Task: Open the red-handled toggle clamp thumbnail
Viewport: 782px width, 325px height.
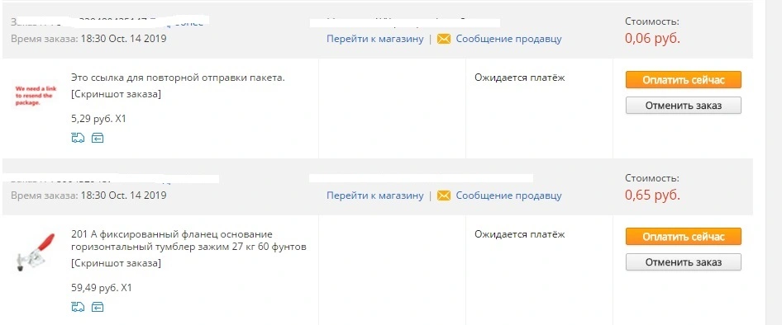Action: point(36,252)
